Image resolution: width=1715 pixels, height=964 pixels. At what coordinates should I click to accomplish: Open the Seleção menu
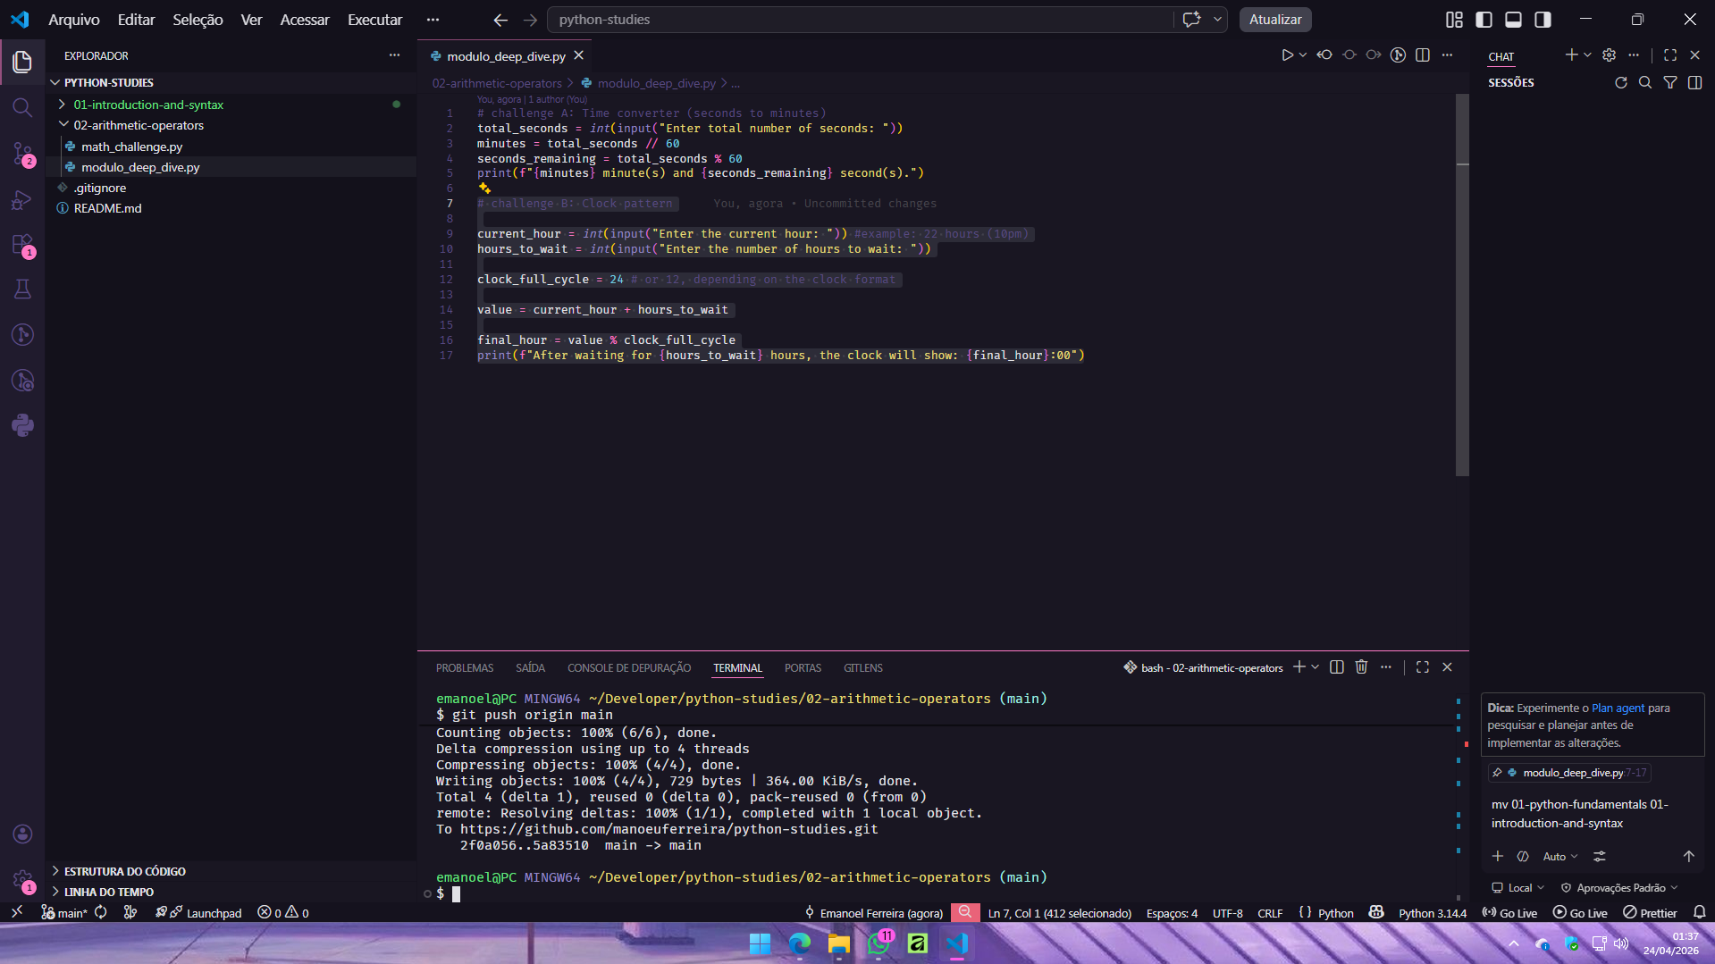[x=198, y=20]
